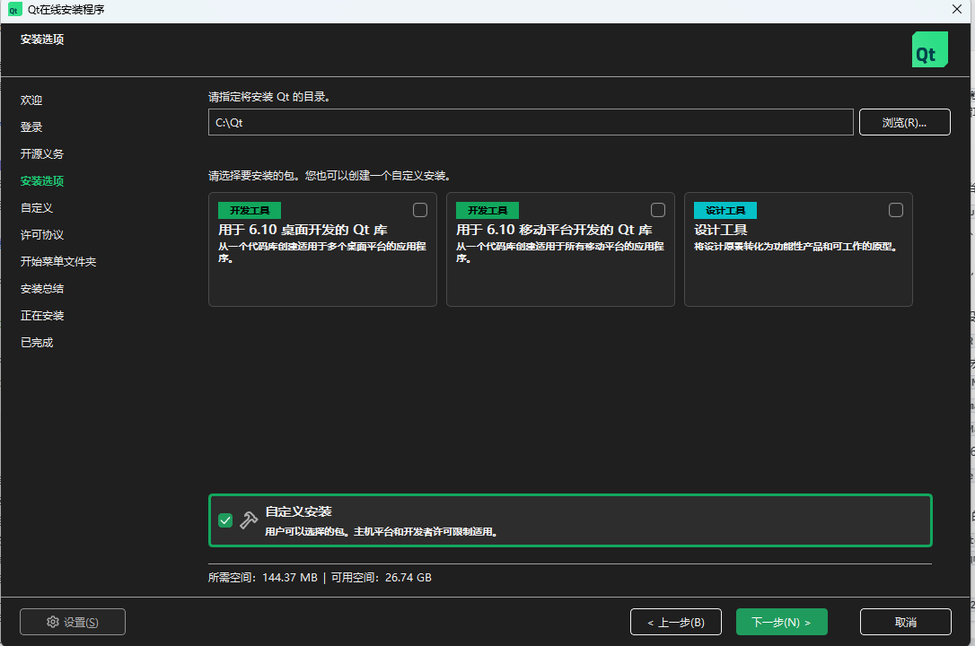Cancel installation with 取消 button

(905, 622)
